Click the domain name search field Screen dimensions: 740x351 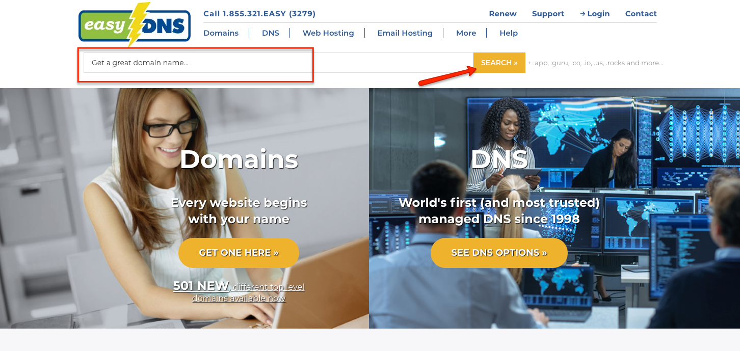[196, 63]
